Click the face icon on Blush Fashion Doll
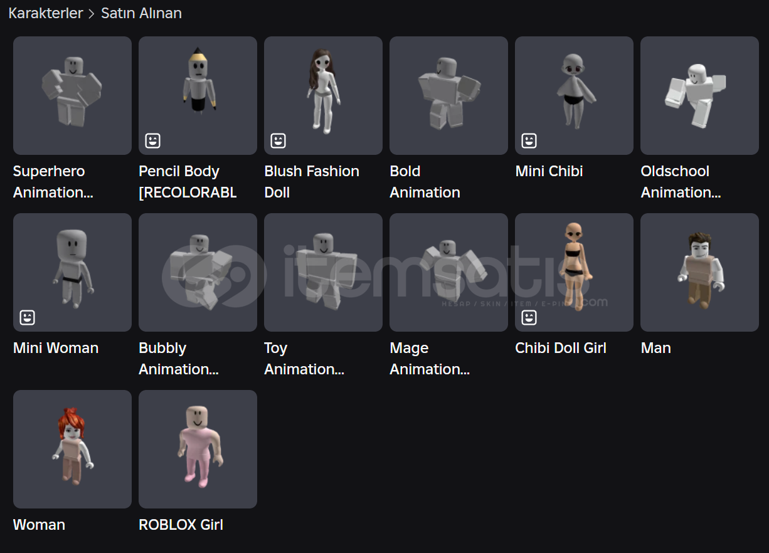This screenshot has height=553, width=769. [278, 140]
